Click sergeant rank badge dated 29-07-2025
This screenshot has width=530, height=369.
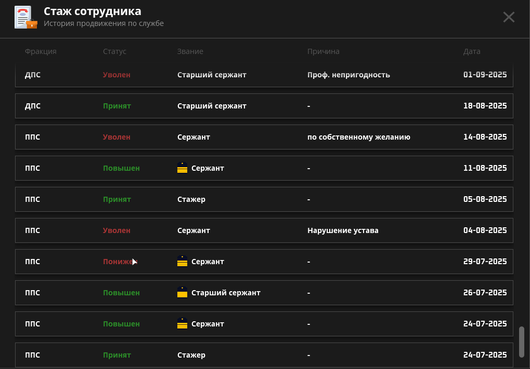click(x=182, y=262)
